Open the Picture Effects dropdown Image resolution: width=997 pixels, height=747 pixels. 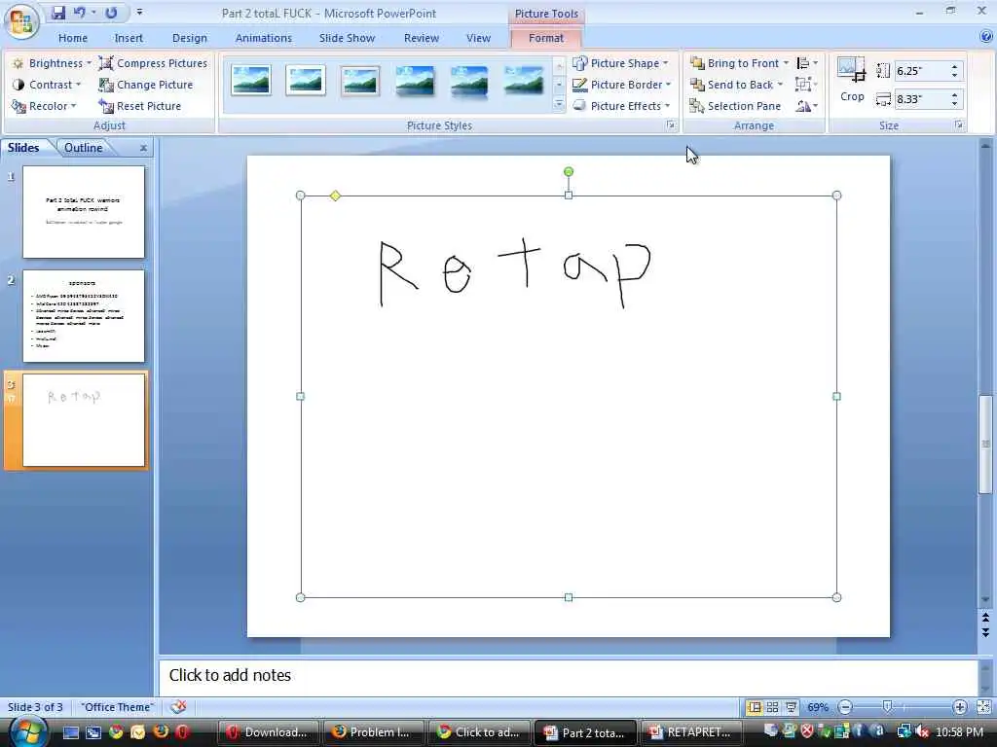click(621, 106)
